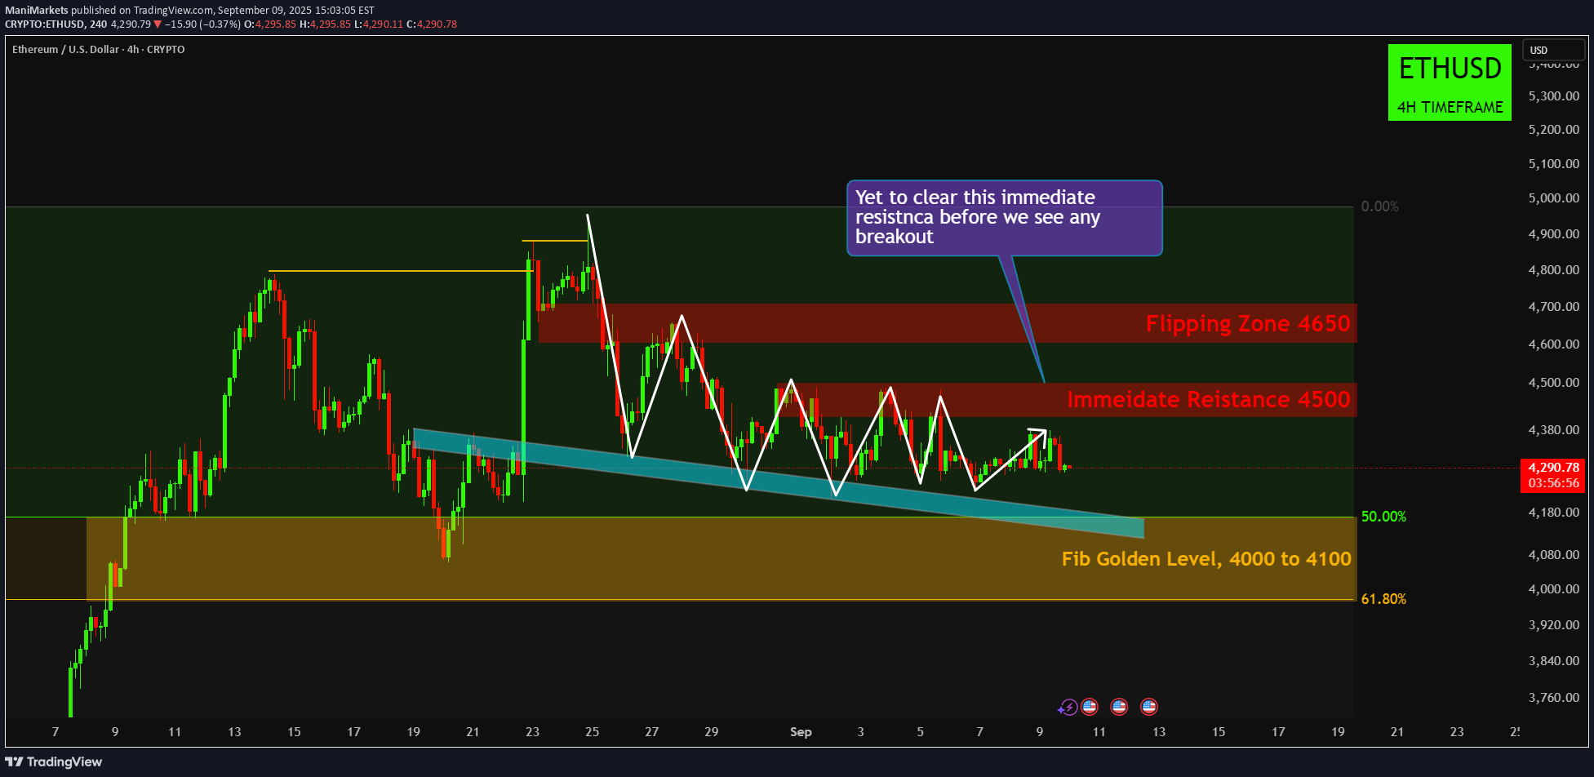Click the purple lightning event icon
The height and width of the screenshot is (777, 1594).
1068,707
